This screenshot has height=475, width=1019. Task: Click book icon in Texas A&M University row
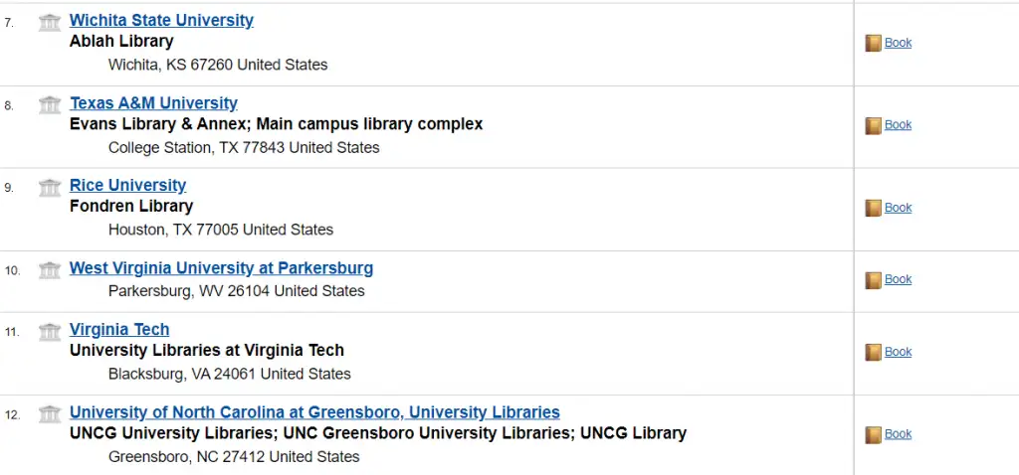(x=873, y=125)
